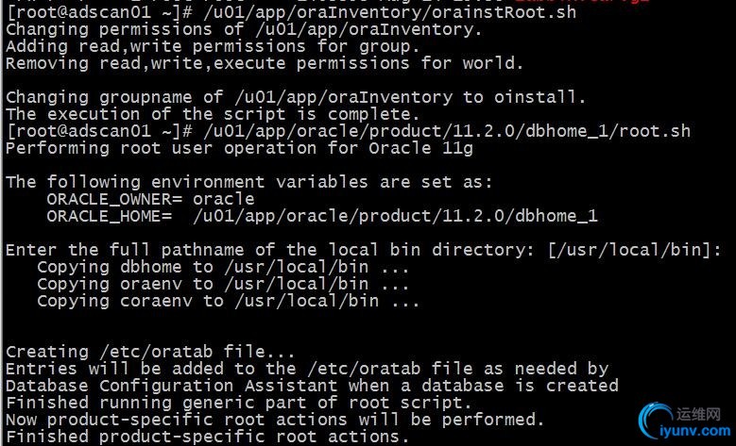This screenshot has width=736, height=446.
Task: Click the iyunv.com watermark logo
Action: coord(686,421)
